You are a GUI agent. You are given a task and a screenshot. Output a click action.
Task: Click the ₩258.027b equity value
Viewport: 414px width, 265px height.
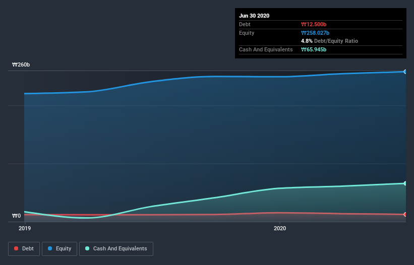(x=315, y=33)
